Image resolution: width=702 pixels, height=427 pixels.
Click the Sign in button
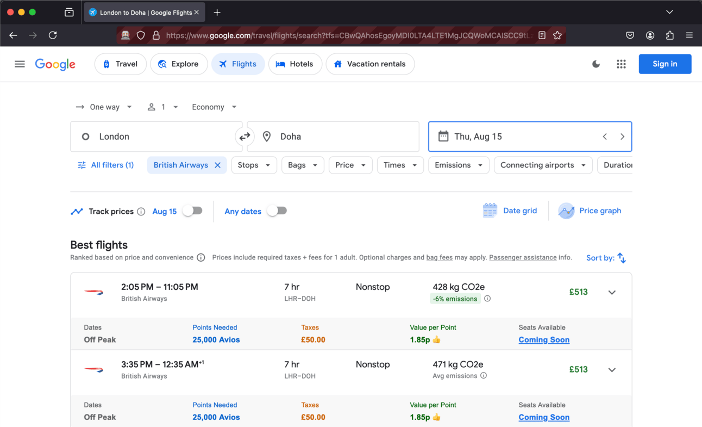tap(665, 64)
